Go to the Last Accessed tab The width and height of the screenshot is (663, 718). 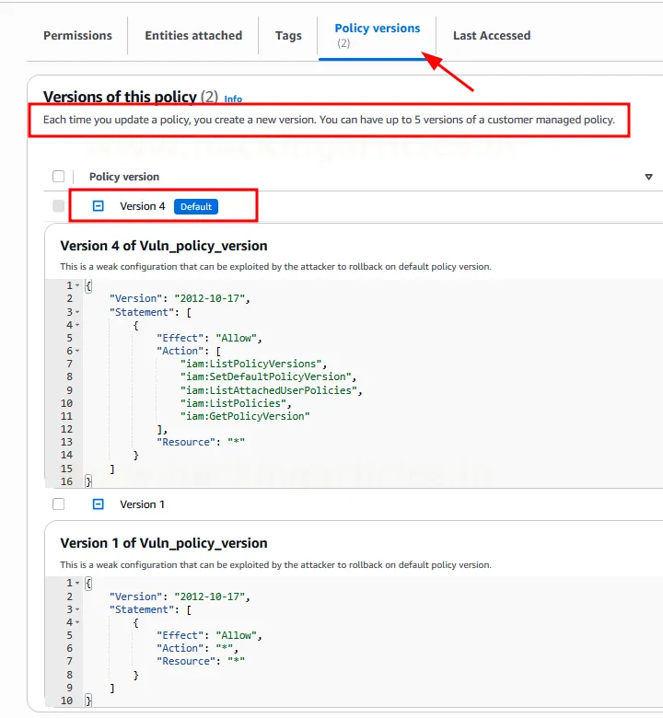click(492, 35)
